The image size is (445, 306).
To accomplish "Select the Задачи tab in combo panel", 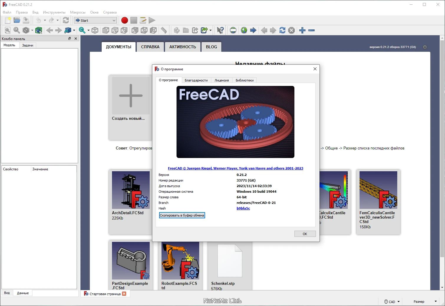I will (28, 45).
